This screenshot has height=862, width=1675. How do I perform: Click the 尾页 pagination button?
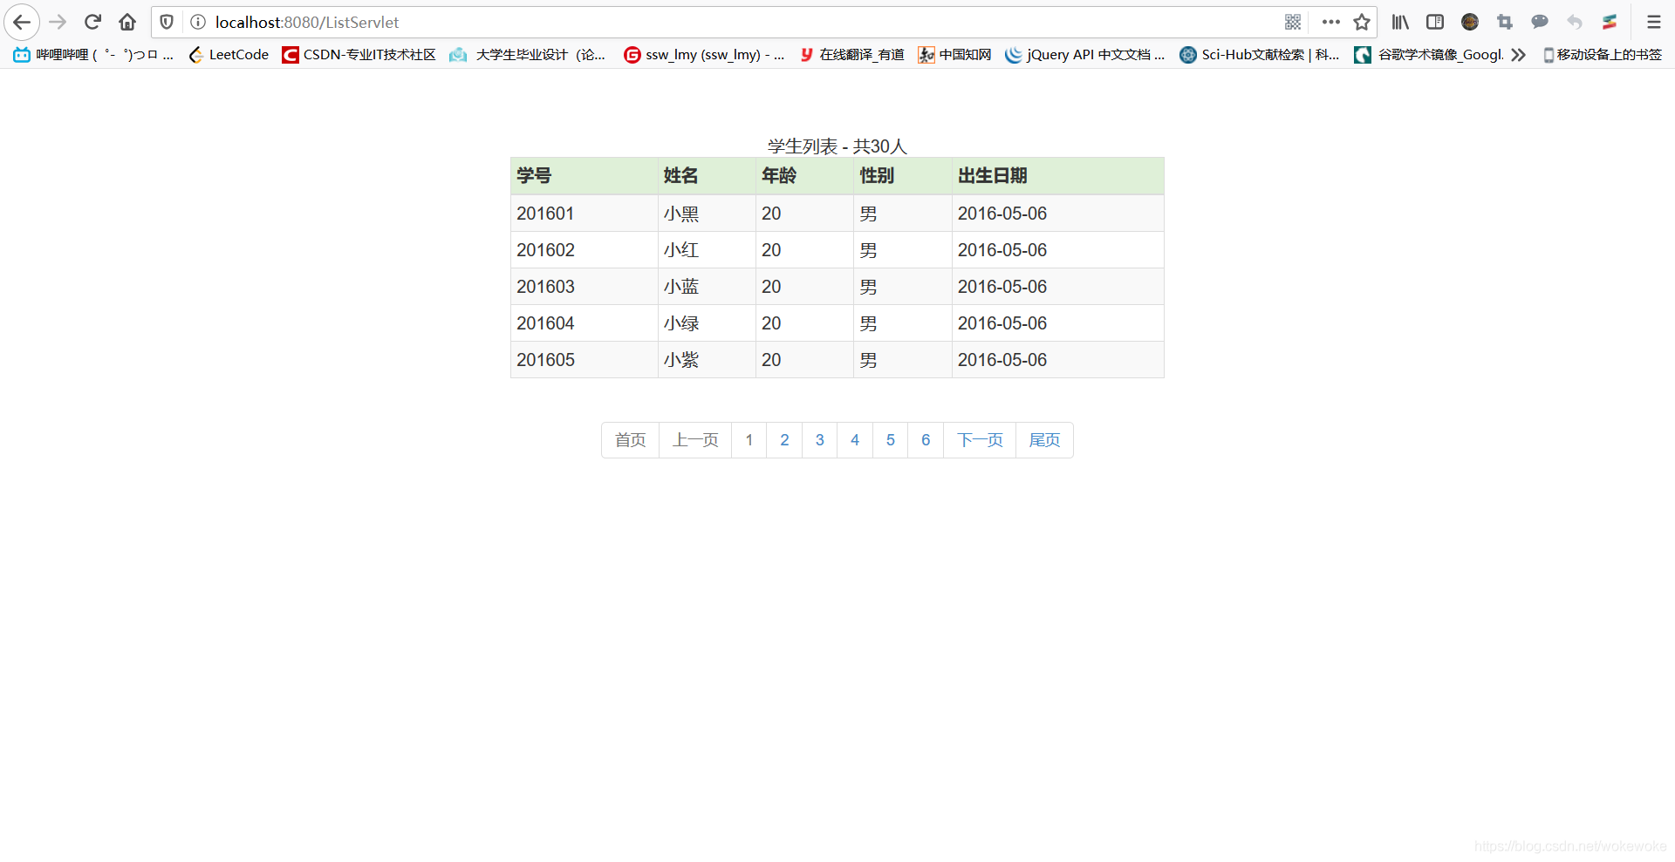coord(1044,440)
